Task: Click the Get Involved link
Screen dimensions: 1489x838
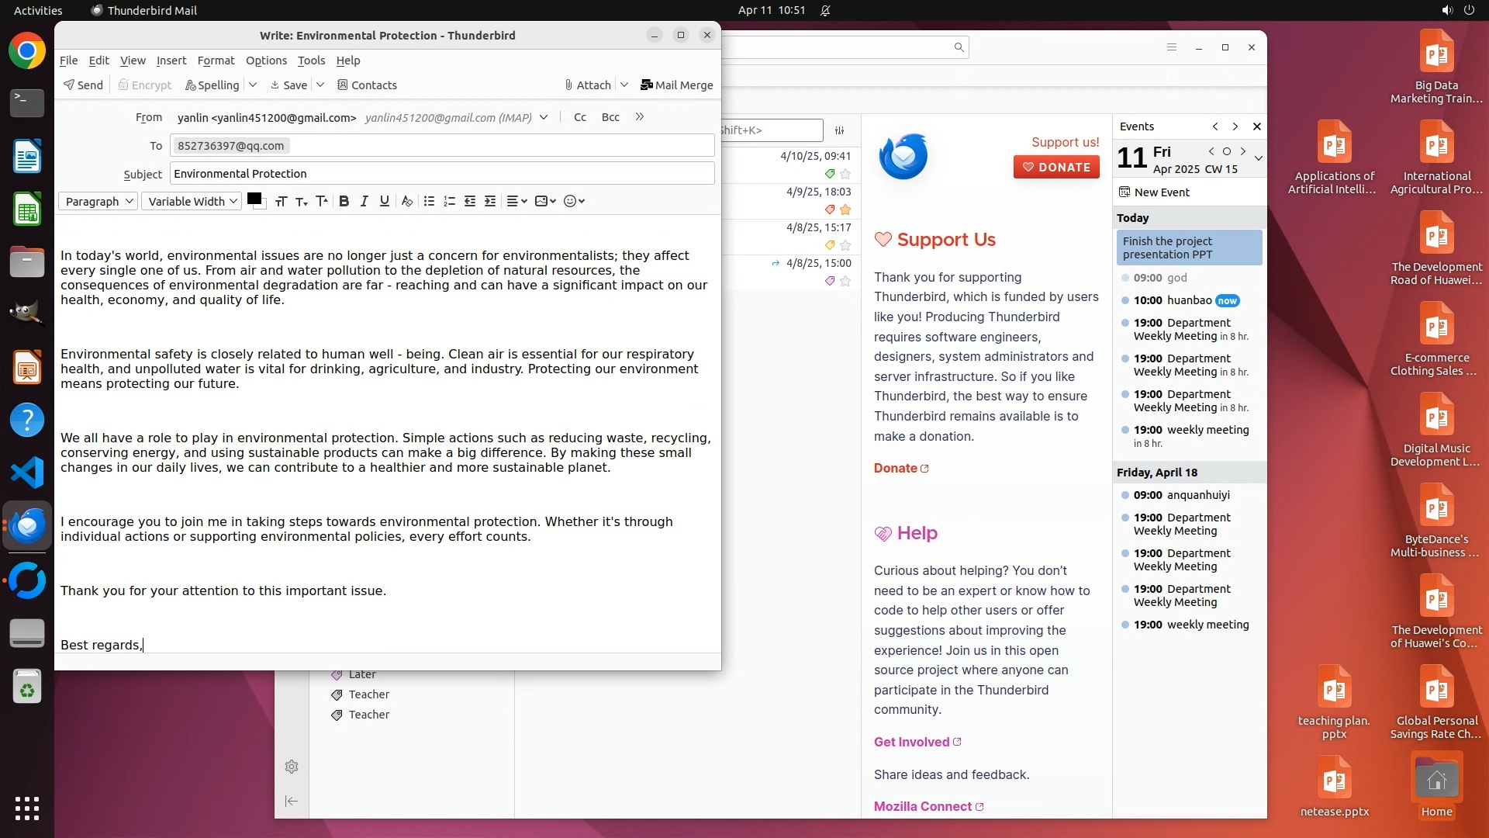Action: pos(911,742)
